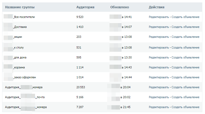205x114 pixels.
Task: Create an ad for the заказ оформлен group
Action: coord(185,78)
